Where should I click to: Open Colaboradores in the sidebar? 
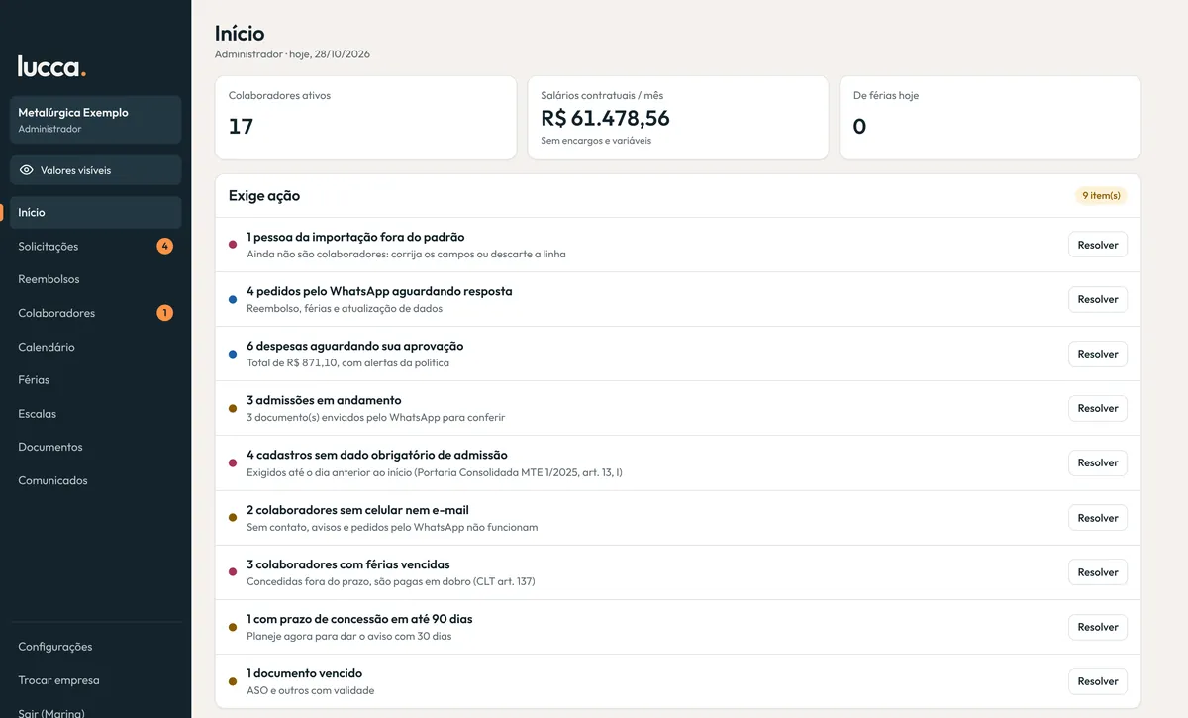[x=96, y=313]
